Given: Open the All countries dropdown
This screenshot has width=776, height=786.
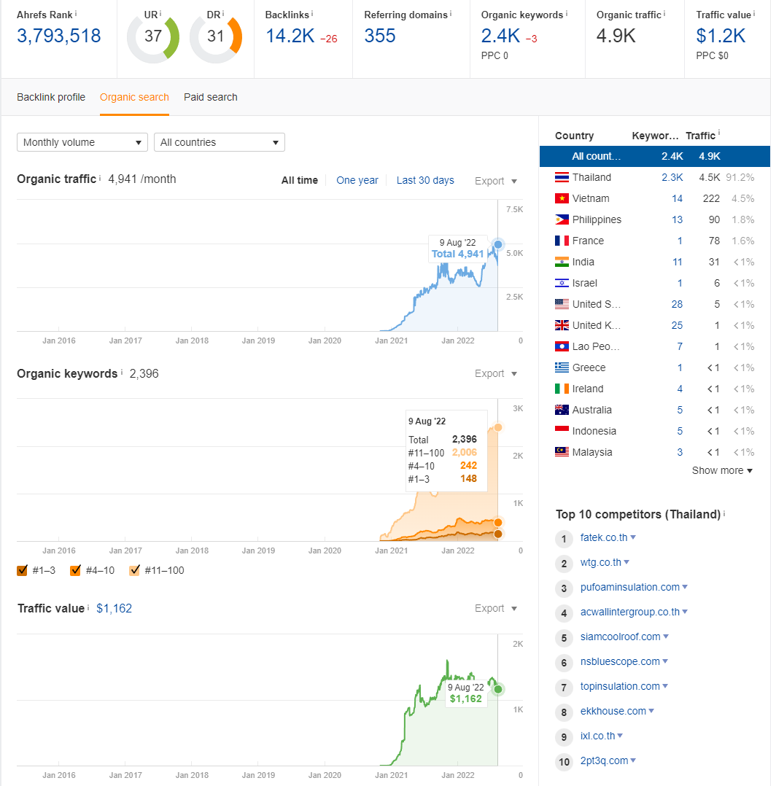Looking at the screenshot, I should pos(219,142).
